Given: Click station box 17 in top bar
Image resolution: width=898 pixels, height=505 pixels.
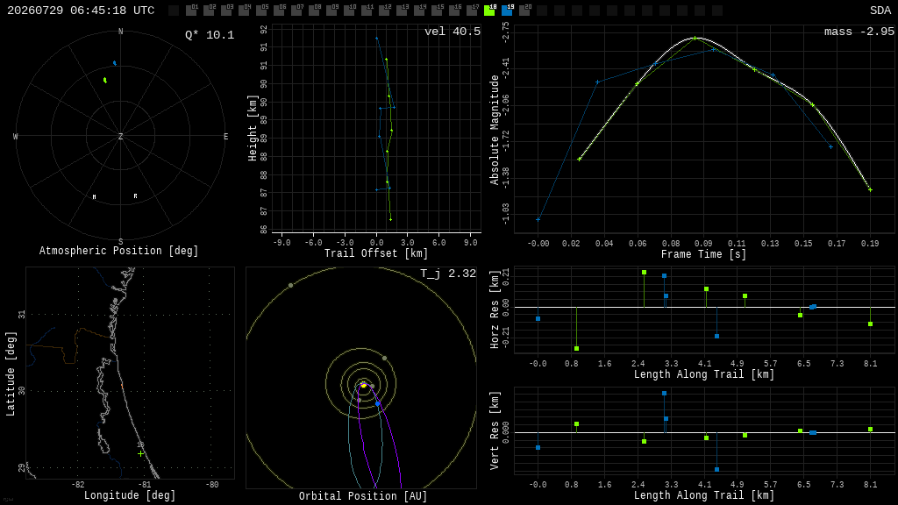Looking at the screenshot, I should point(472,11).
